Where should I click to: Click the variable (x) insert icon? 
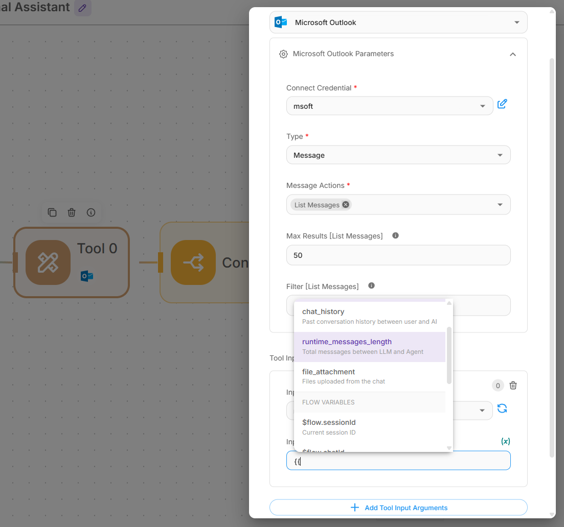point(505,441)
